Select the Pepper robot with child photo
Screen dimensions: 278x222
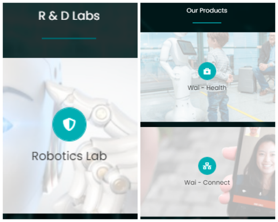tap(208, 77)
